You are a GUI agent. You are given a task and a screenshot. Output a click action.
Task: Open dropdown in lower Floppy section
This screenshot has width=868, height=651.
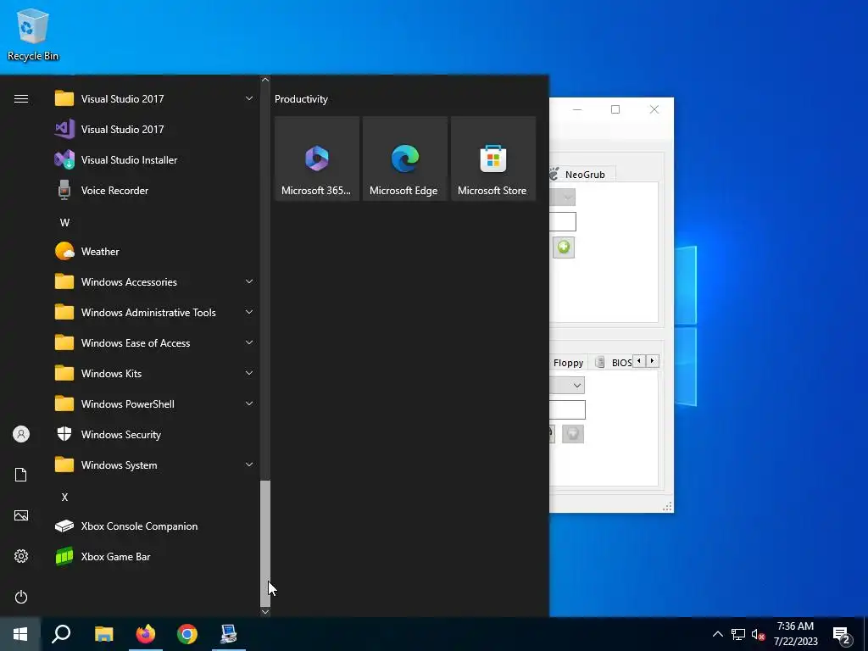pos(567,386)
